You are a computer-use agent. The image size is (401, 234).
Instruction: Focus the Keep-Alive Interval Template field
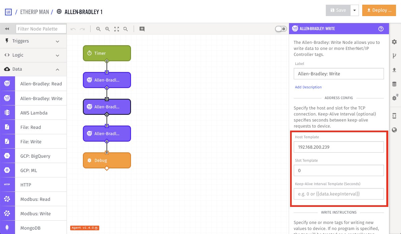(x=339, y=194)
